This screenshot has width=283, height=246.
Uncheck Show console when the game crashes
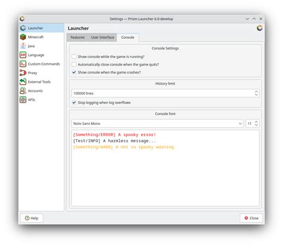coord(74,72)
